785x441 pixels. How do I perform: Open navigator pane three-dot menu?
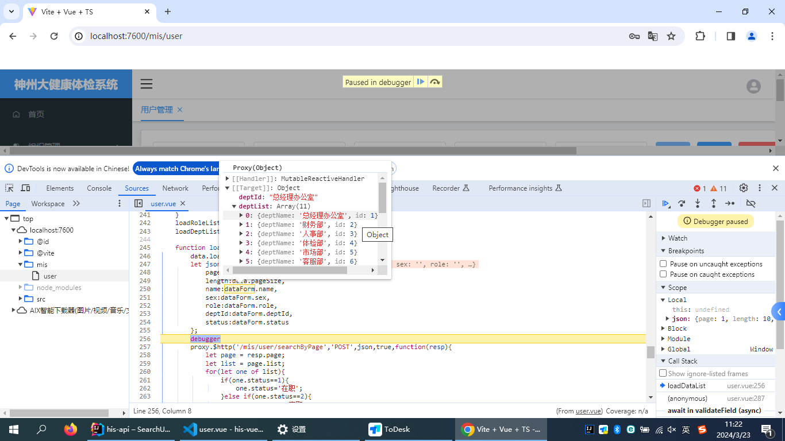pos(120,203)
